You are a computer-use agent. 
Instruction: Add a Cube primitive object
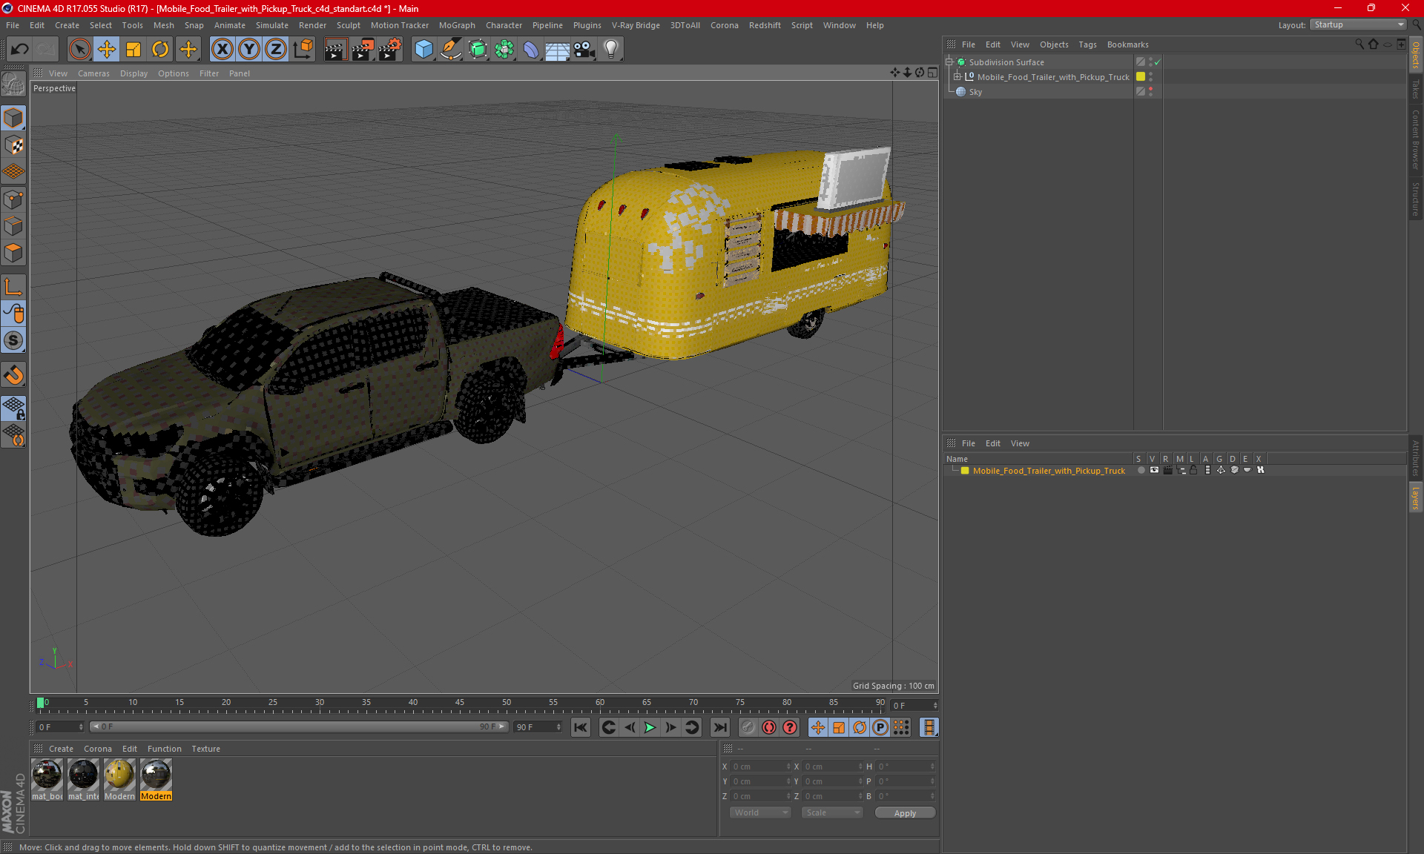pyautogui.click(x=423, y=50)
